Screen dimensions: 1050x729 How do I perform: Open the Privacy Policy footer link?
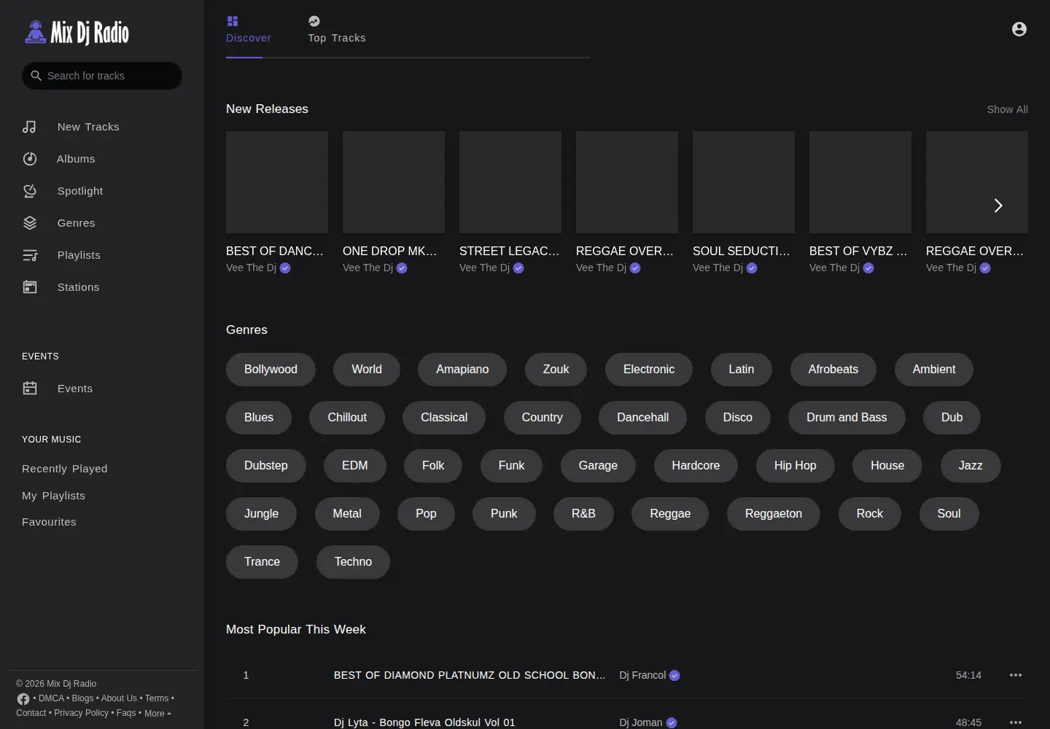(x=81, y=713)
